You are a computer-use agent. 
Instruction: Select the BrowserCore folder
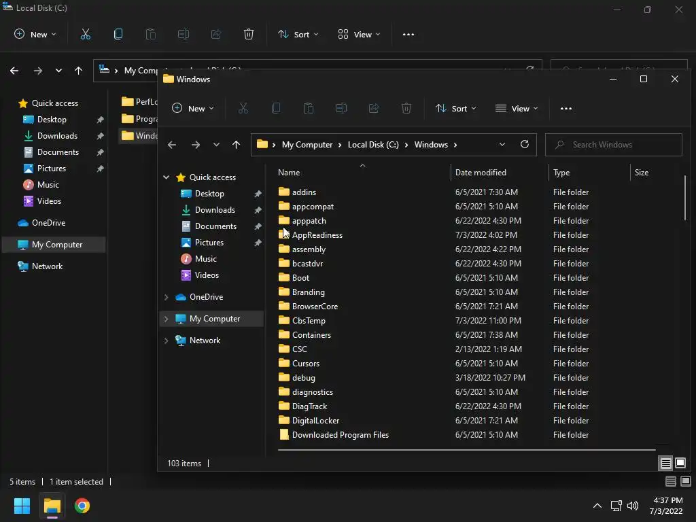pyautogui.click(x=315, y=307)
